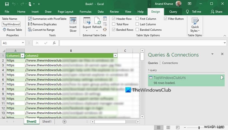Click Resize Table
The width and height of the screenshot is (228, 130).
[12, 30]
